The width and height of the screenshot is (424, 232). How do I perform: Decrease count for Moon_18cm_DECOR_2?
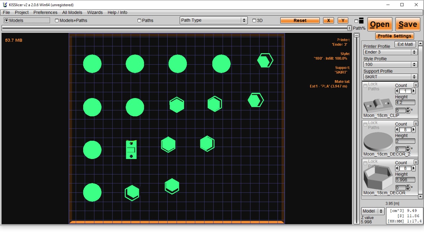(397, 130)
